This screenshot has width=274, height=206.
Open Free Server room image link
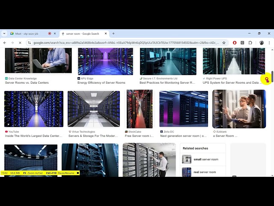(x=139, y=136)
